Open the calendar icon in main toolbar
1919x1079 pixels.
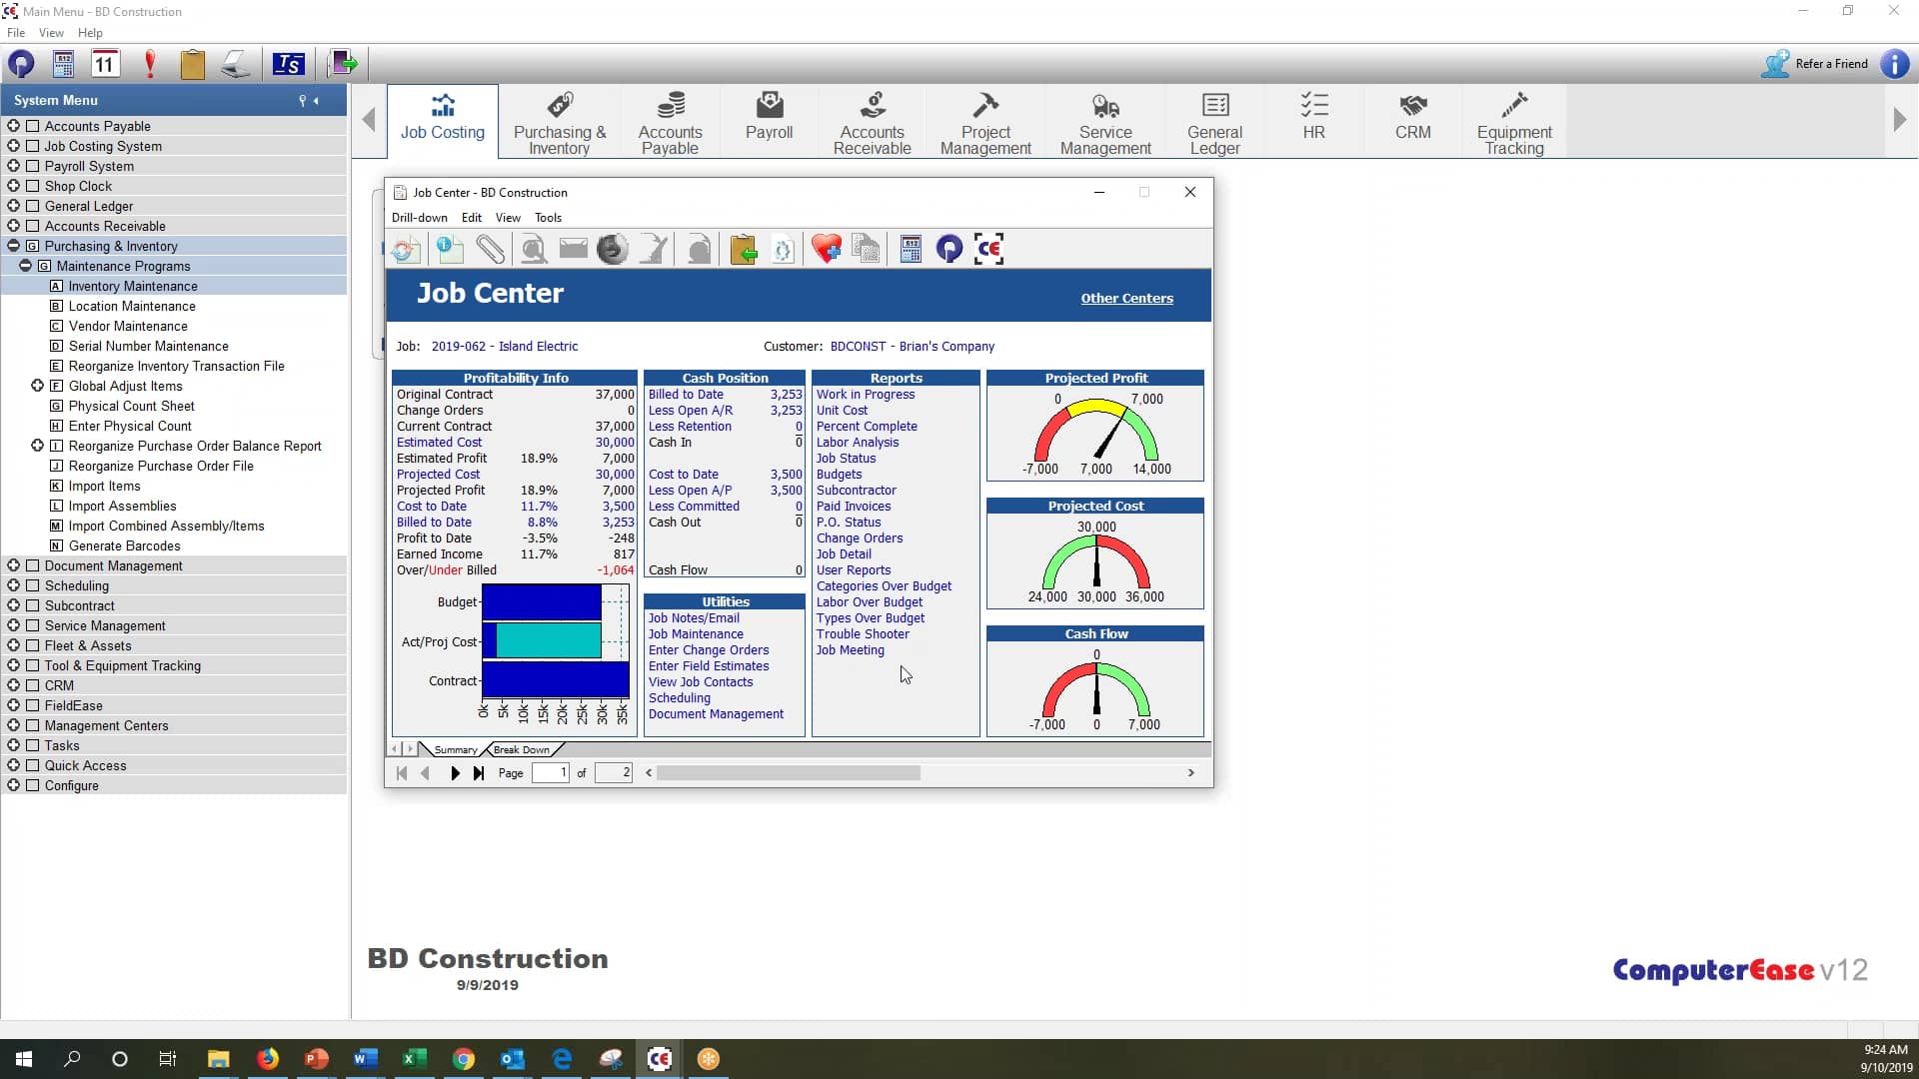pos(105,64)
